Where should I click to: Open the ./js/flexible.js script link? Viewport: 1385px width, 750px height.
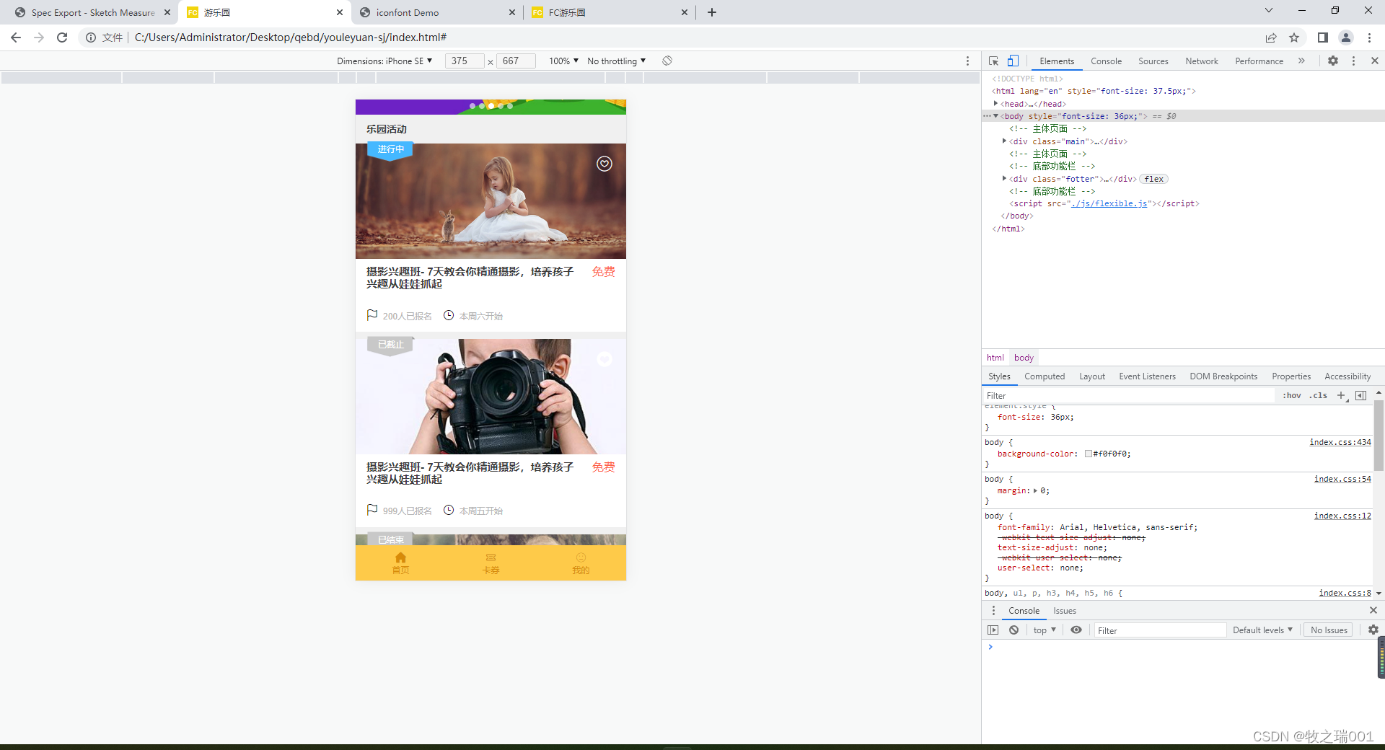point(1109,203)
